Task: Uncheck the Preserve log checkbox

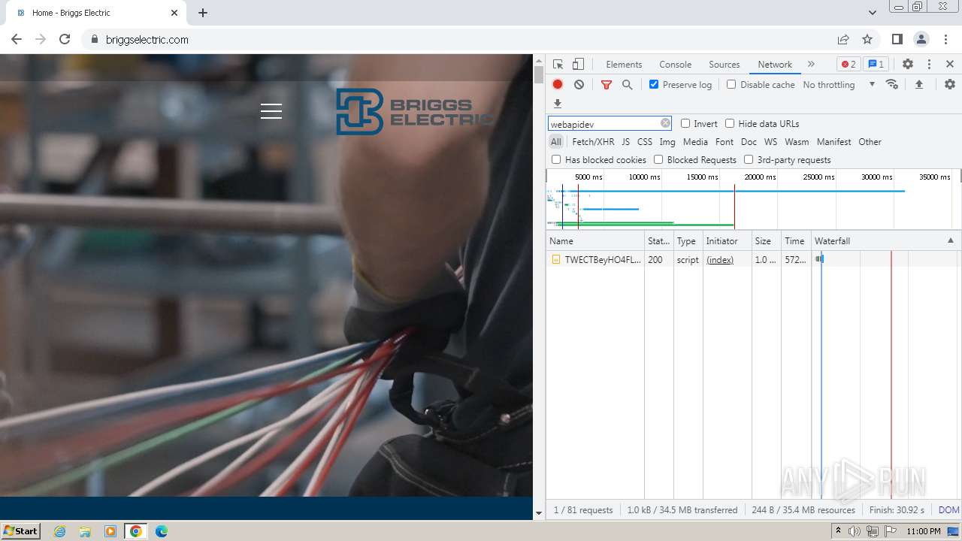Action: click(x=654, y=85)
